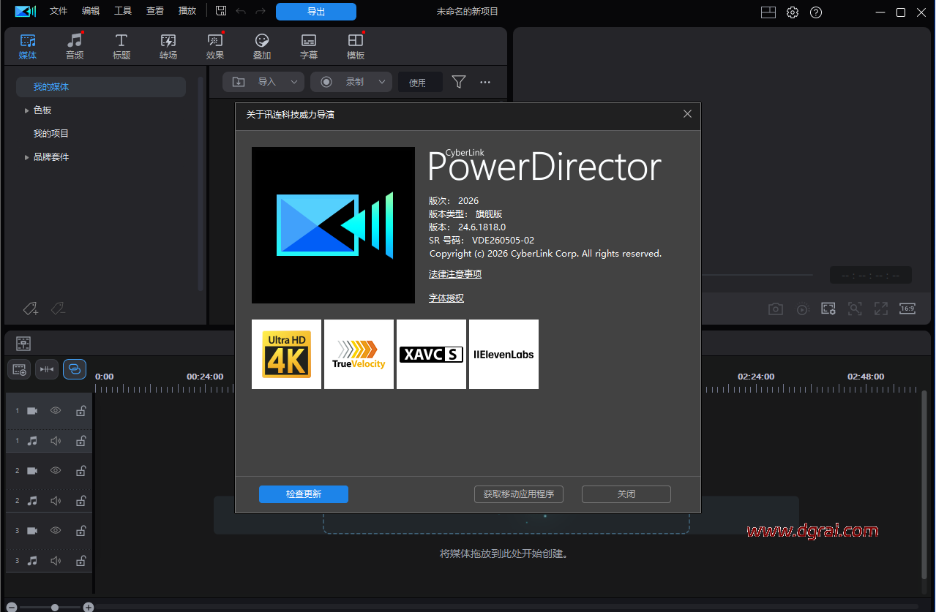Image resolution: width=936 pixels, height=612 pixels.
Task: Open the 查看 menu
Action: pos(155,11)
